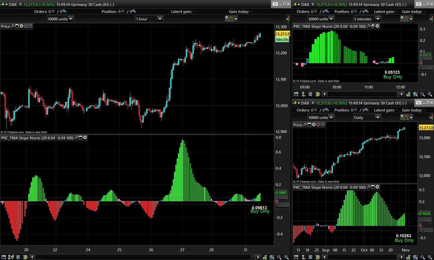
Task: Open Price settings wrench in 1 hour chart
Action: 12,26
